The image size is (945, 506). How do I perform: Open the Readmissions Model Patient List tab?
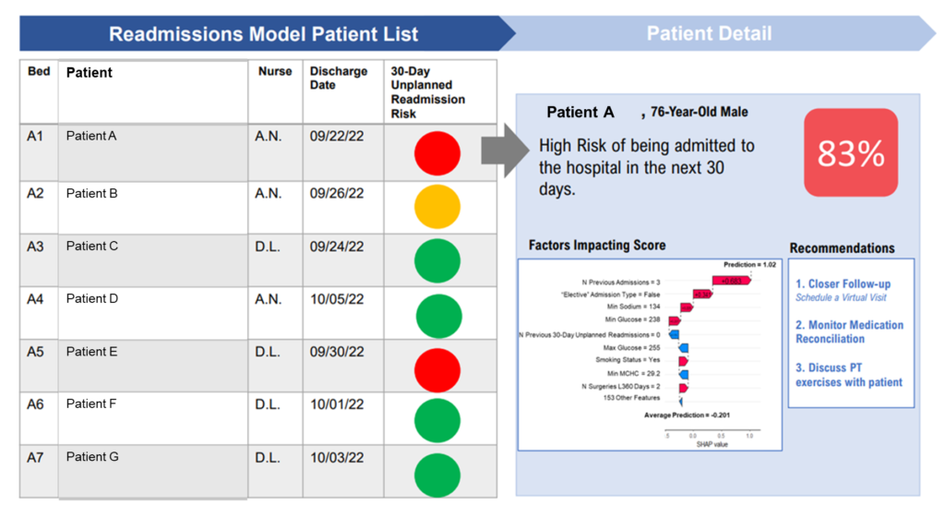point(264,34)
